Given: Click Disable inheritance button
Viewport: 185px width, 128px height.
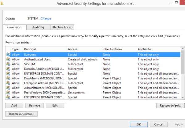Looking at the screenshot, I should point(21,114).
